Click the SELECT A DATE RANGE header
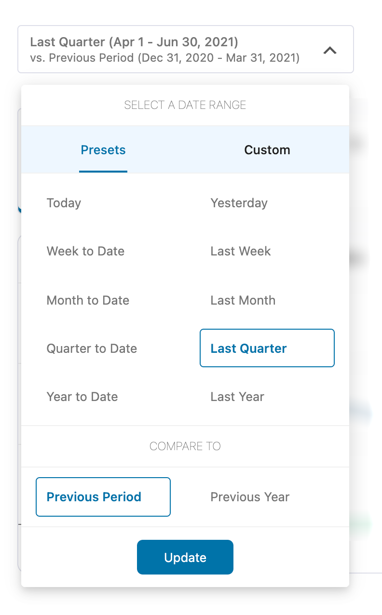 (x=185, y=105)
